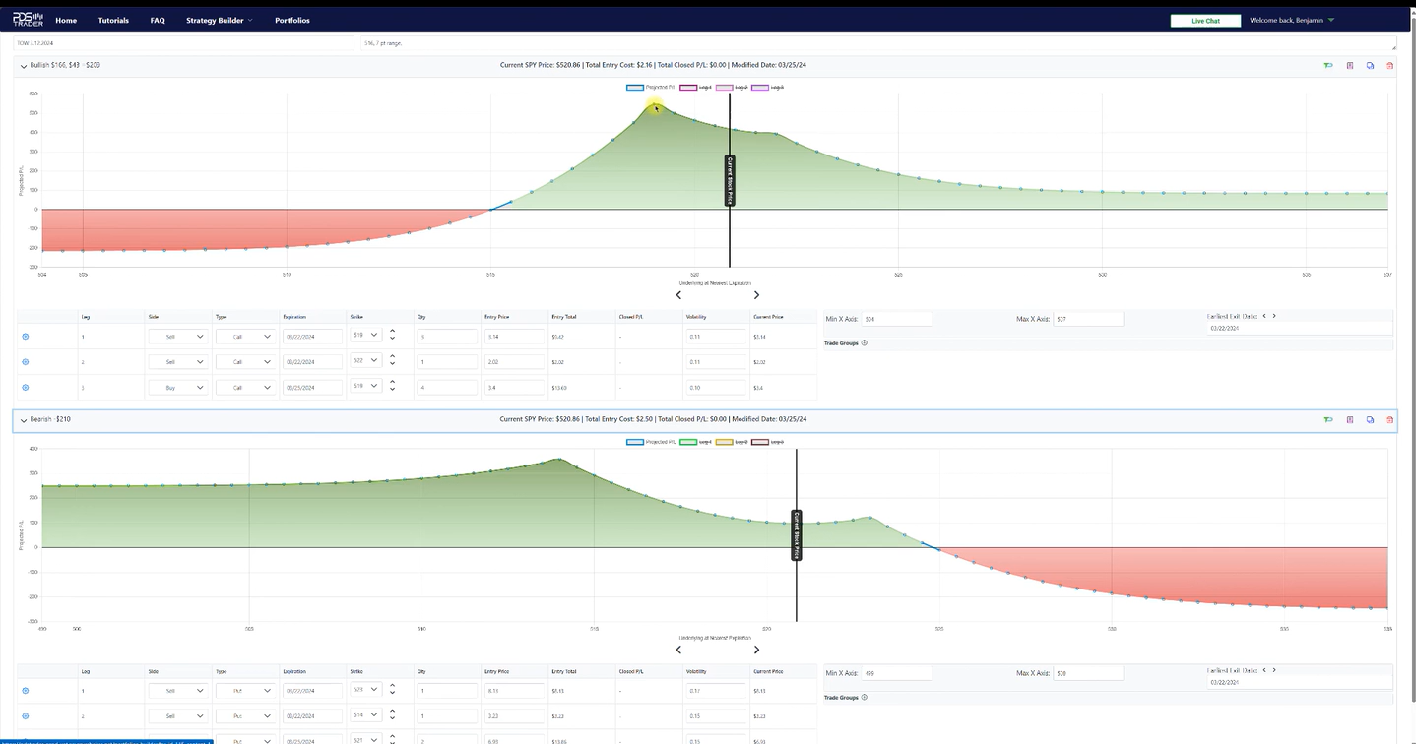Screen dimensions: 1416x744
Task: Collapse the Bullish strategy panel chevron
Action: [24, 66]
